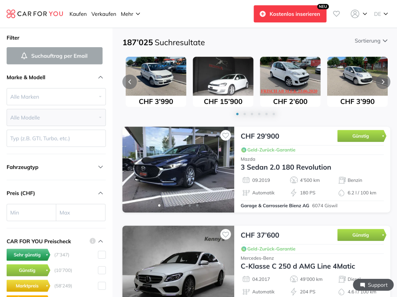Click the Geld-Zurück-Garantie badge icon for Mazda
Viewport: 397px width, 297px height.
tap(243, 150)
